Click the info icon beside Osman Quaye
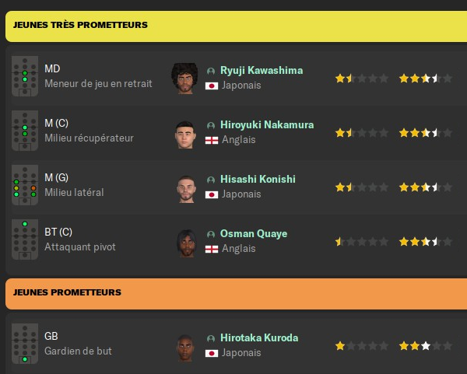The image size is (467, 374). click(x=211, y=234)
